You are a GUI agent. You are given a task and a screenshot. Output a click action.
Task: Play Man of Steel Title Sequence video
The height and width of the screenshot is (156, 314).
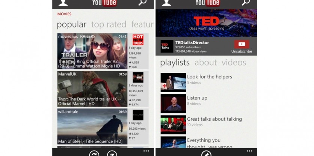coord(92,126)
